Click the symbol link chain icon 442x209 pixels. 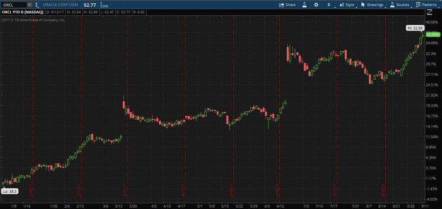tap(36, 4)
